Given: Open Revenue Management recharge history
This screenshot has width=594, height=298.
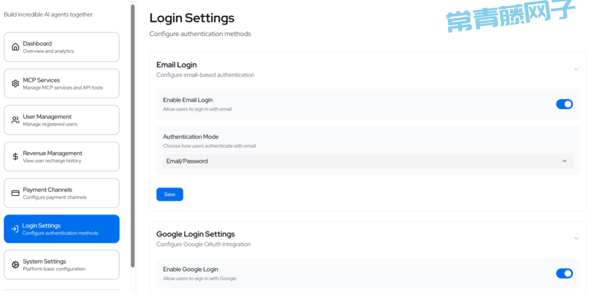Looking at the screenshot, I should [x=62, y=156].
